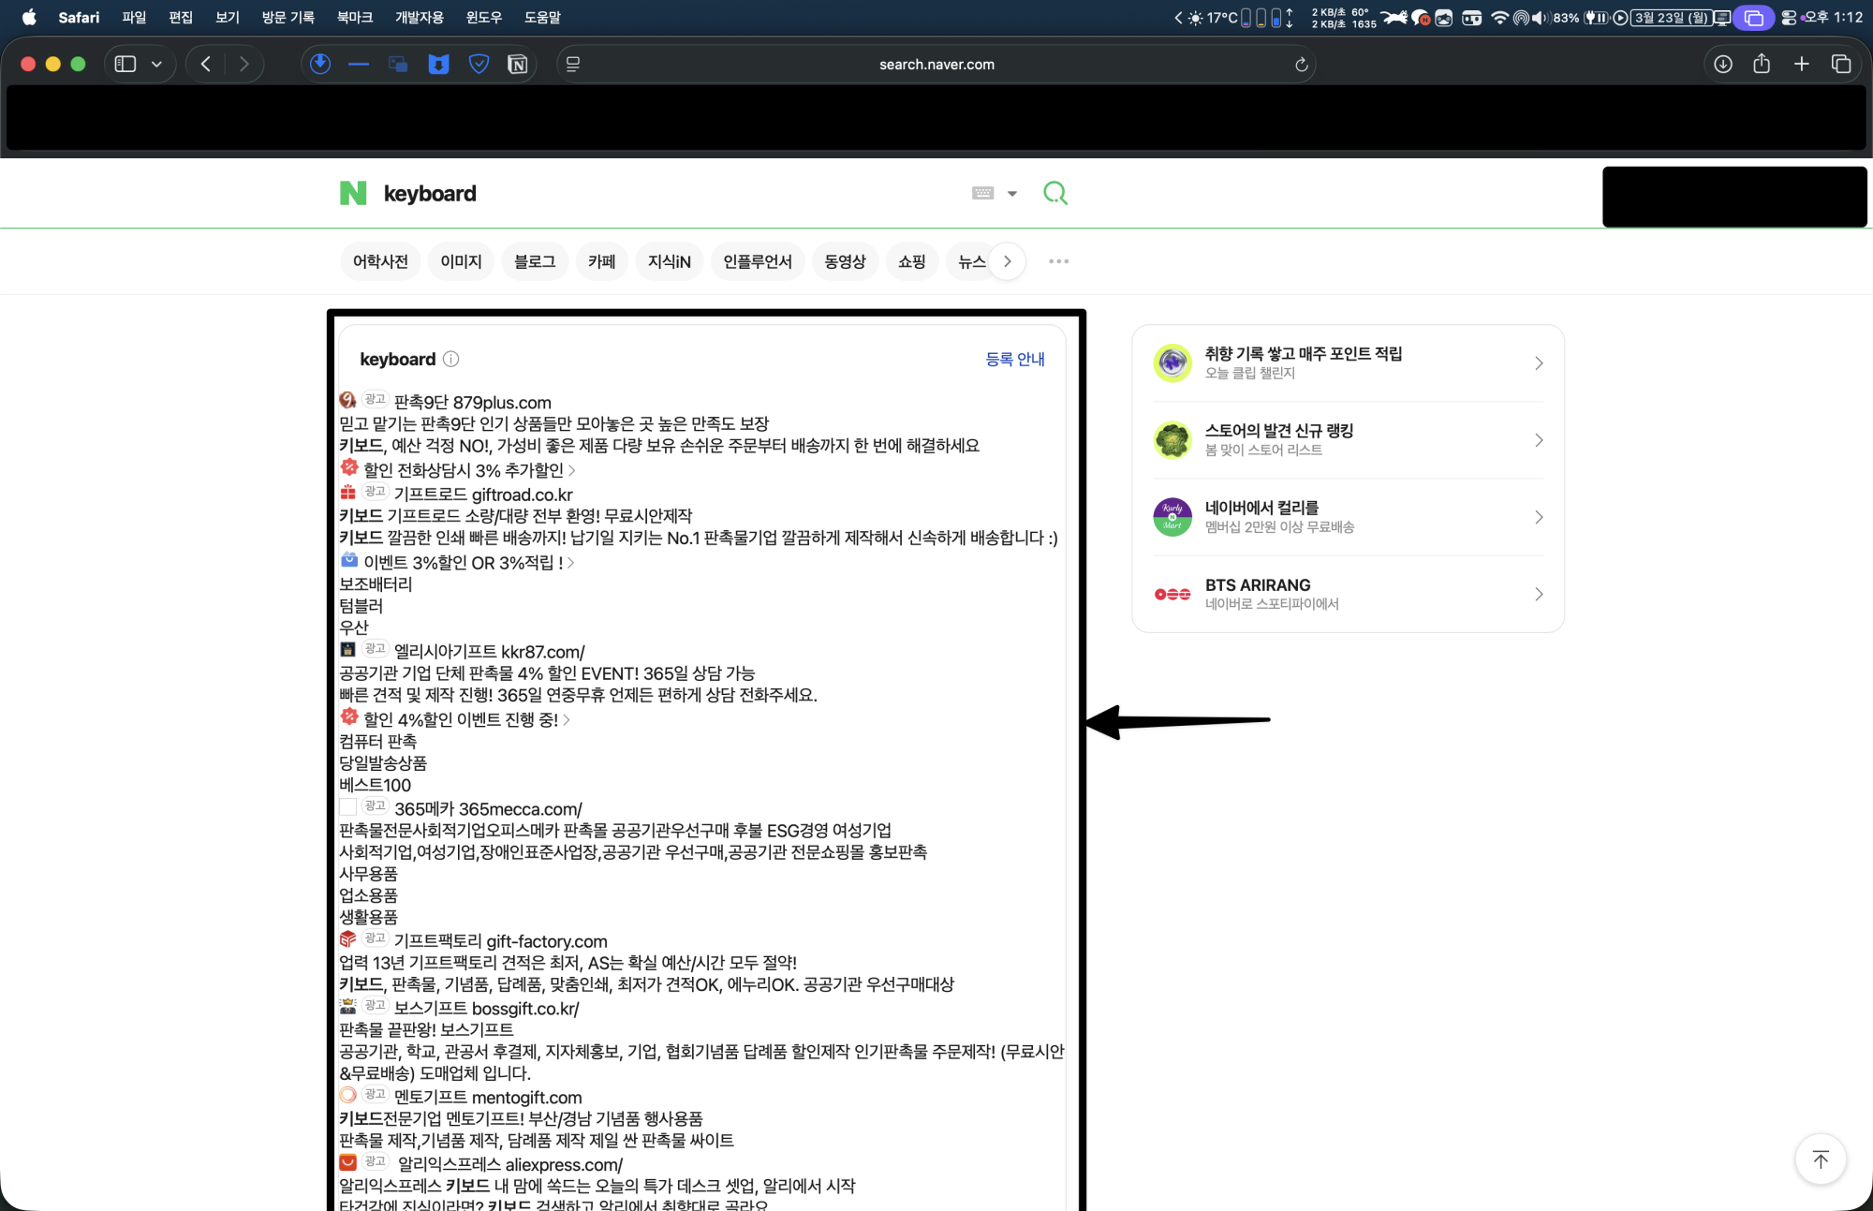Viewport: 1873px width, 1211px height.
Task: Go forward with Safari's forward arrow
Action: (244, 64)
